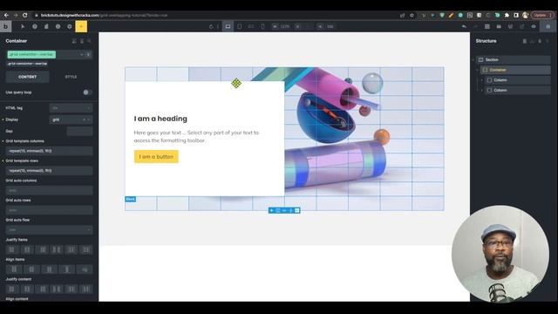Select the first Justify items option
The width and height of the screenshot is (558, 314).
tap(12, 249)
